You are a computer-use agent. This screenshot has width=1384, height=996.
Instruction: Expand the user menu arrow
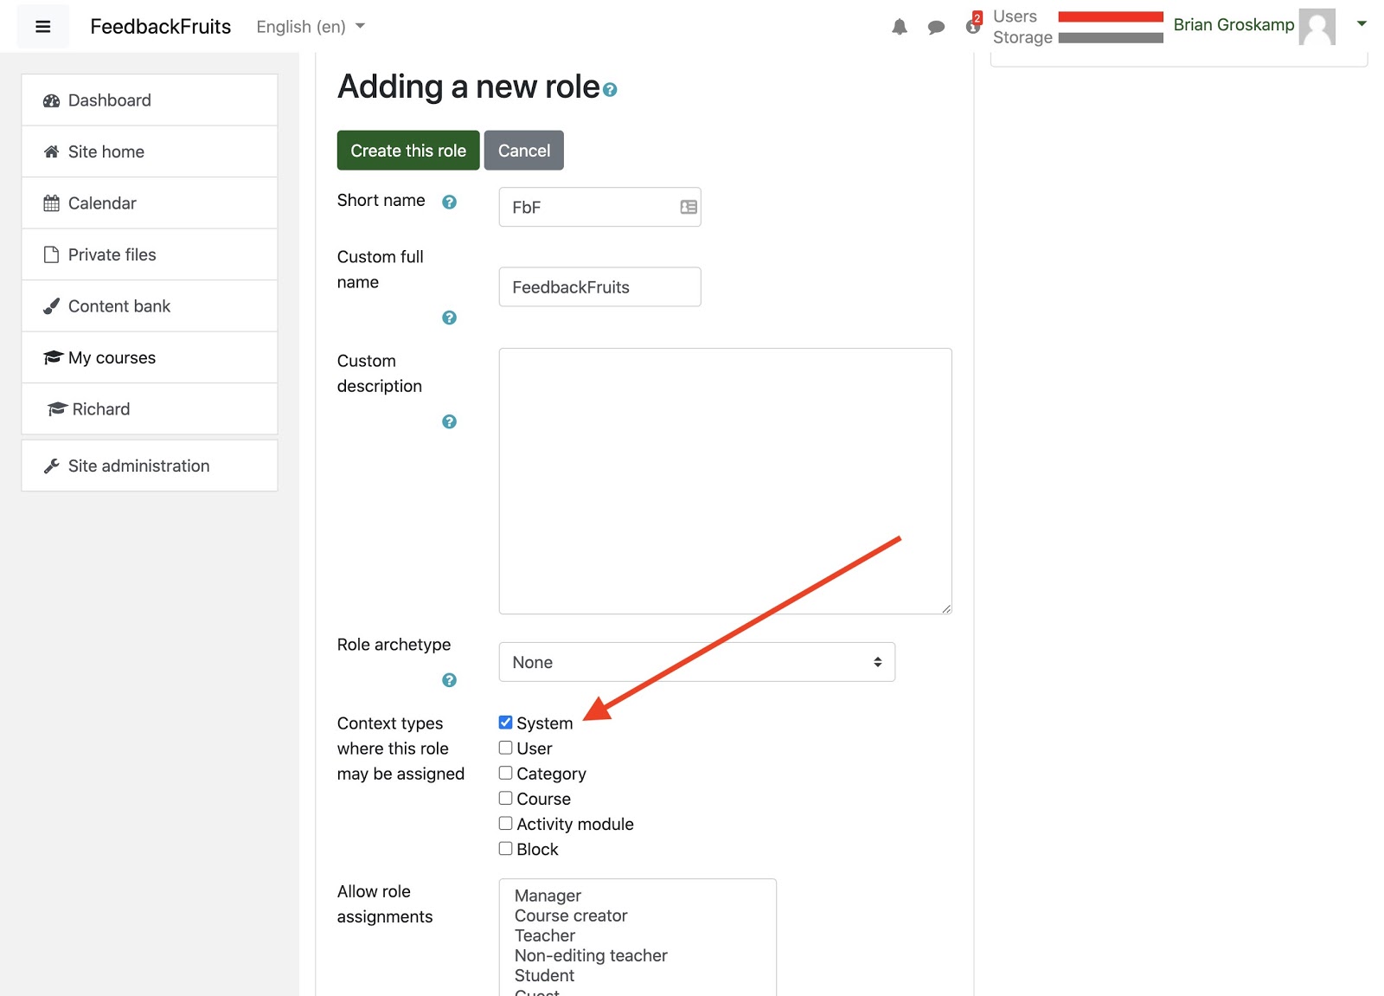(x=1362, y=24)
